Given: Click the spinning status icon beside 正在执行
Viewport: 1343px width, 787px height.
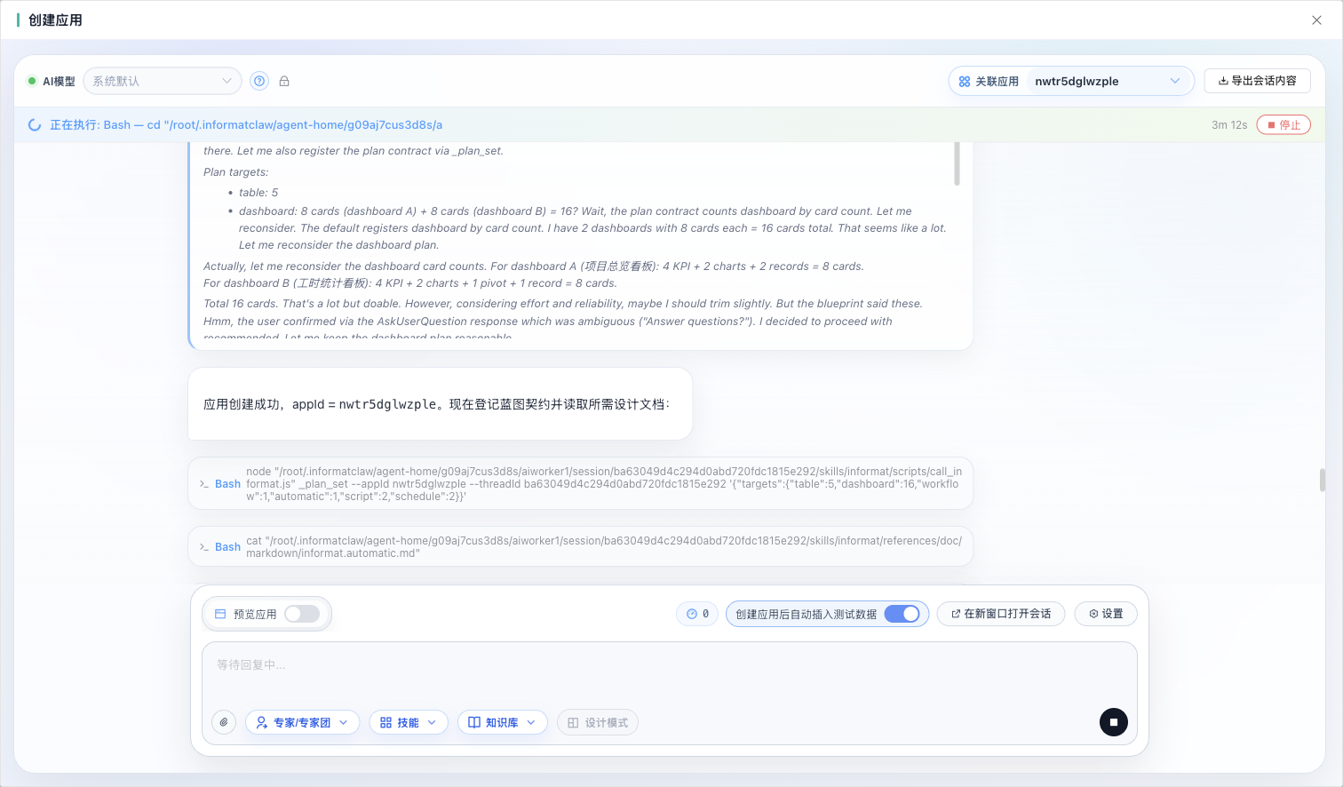Looking at the screenshot, I should click(x=35, y=125).
